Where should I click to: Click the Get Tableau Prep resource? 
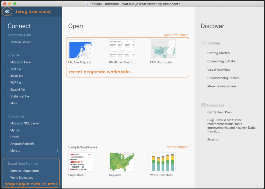pyautogui.click(x=219, y=112)
